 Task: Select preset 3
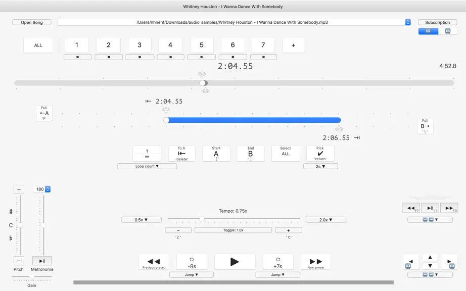(x=139, y=45)
